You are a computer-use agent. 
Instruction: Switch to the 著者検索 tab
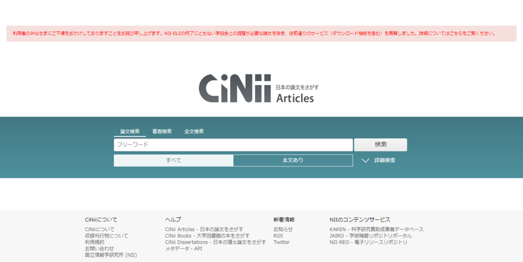[162, 131]
